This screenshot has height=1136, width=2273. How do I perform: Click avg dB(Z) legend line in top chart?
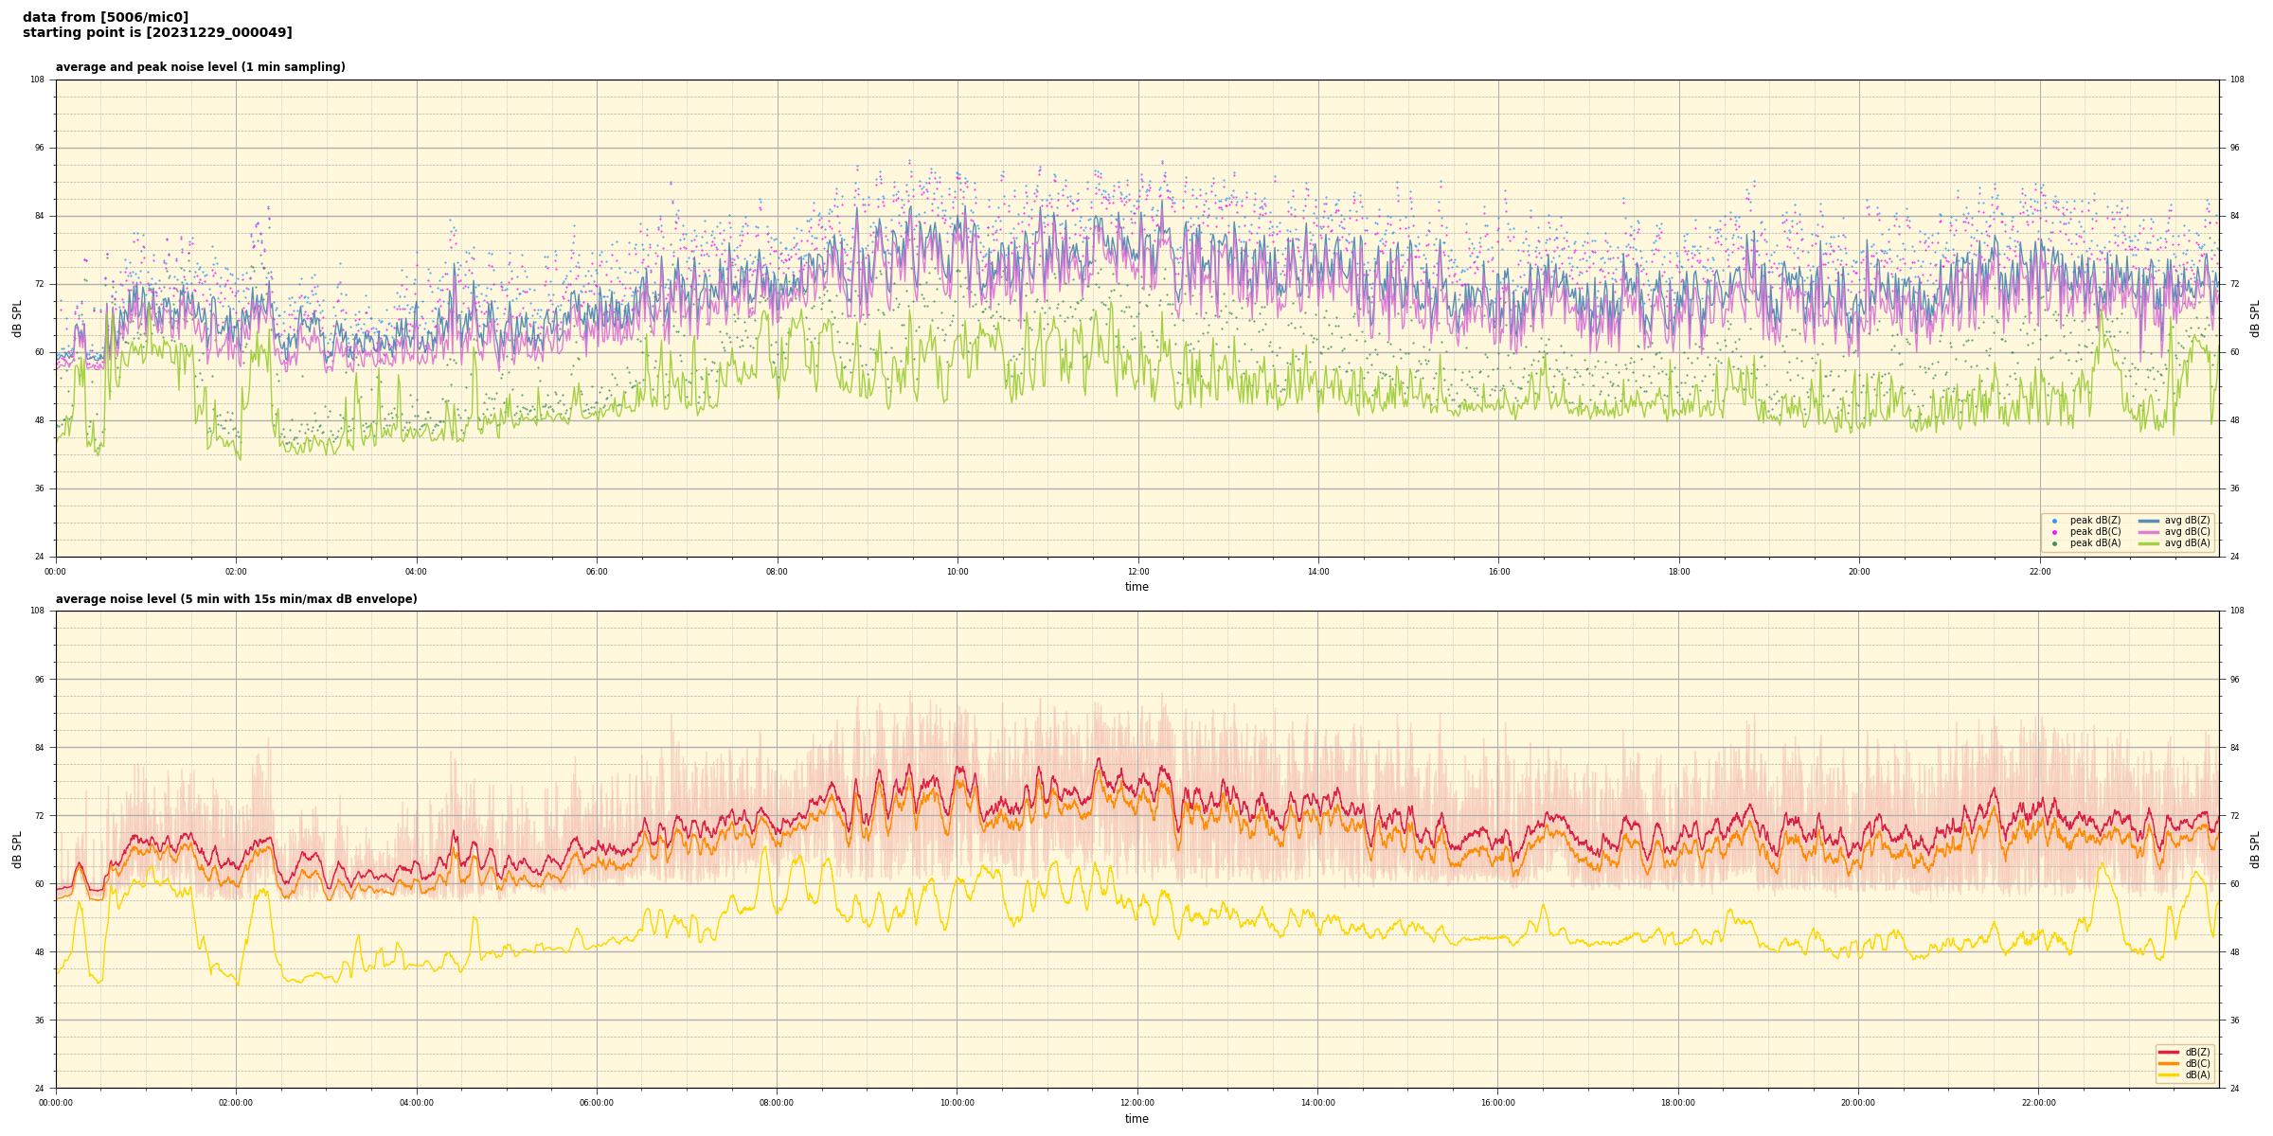point(2149,521)
